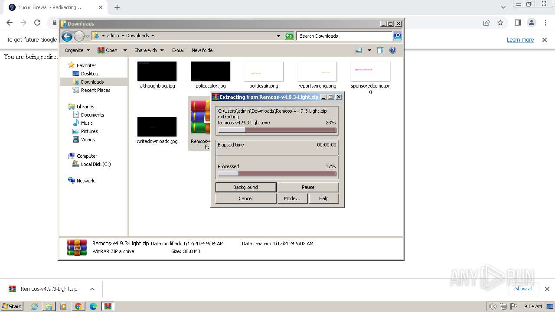Open the recent locations dropdown next to the Forward arrow
Viewport: 555px width, 312px height.
87,36
